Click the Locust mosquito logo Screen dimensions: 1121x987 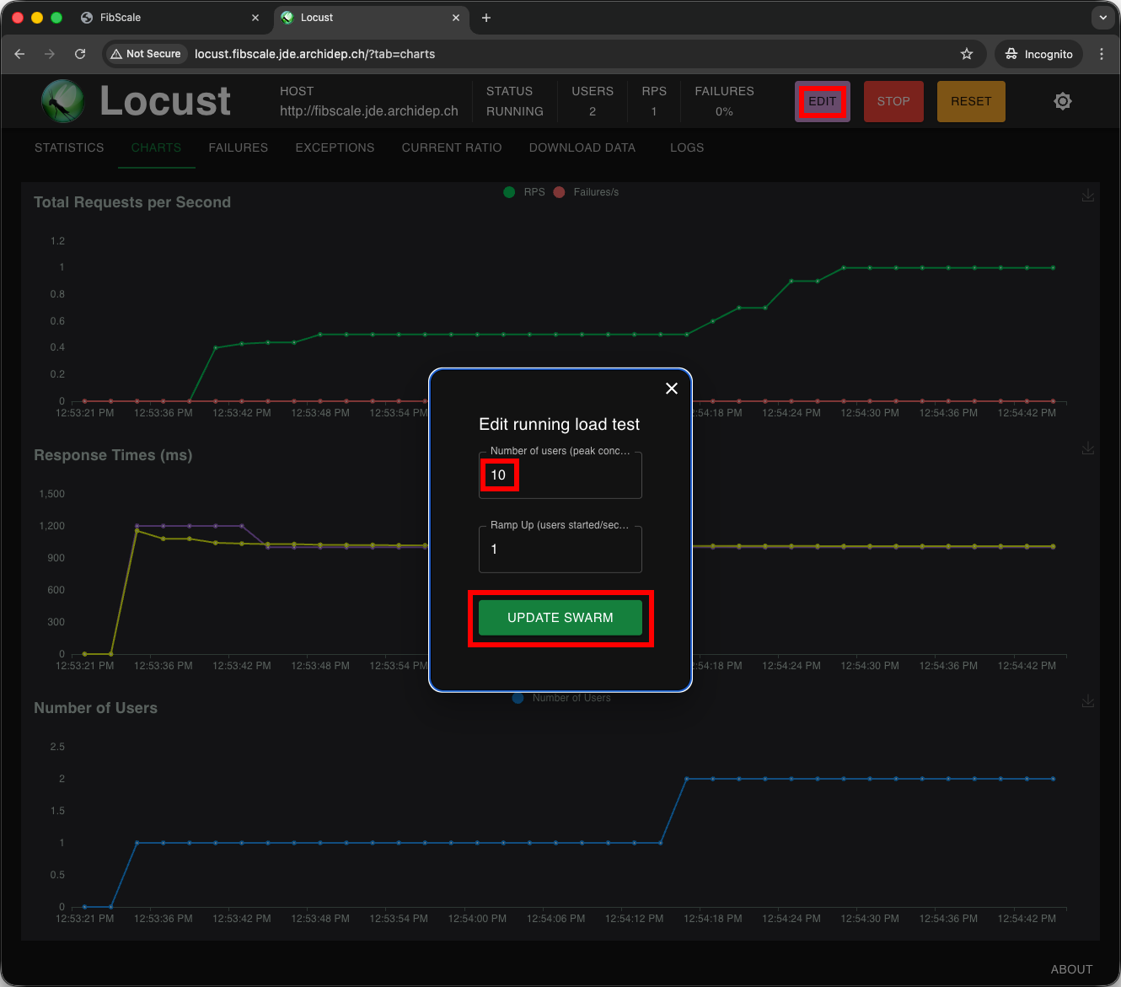(62, 101)
